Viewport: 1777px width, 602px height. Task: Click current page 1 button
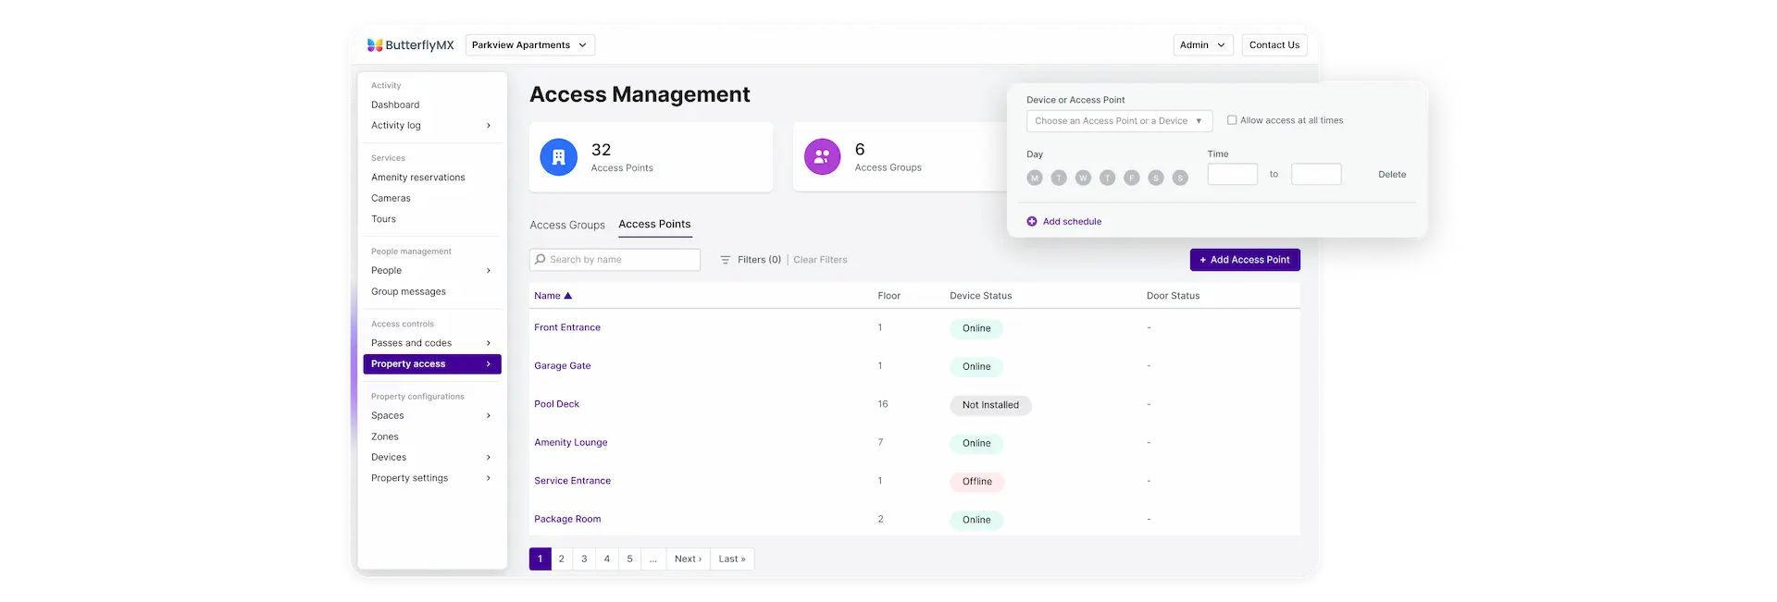(541, 559)
